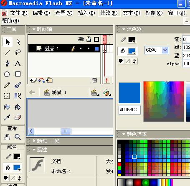
Task: Click No Color button in mixer
Action: tap(128, 61)
